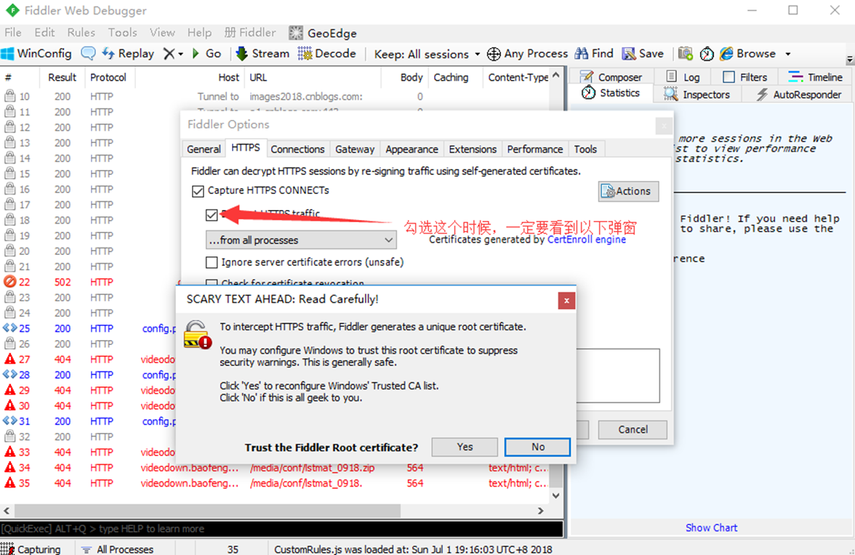Image resolution: width=855 pixels, height=555 pixels.
Task: Open the File menu
Action: click(x=12, y=33)
